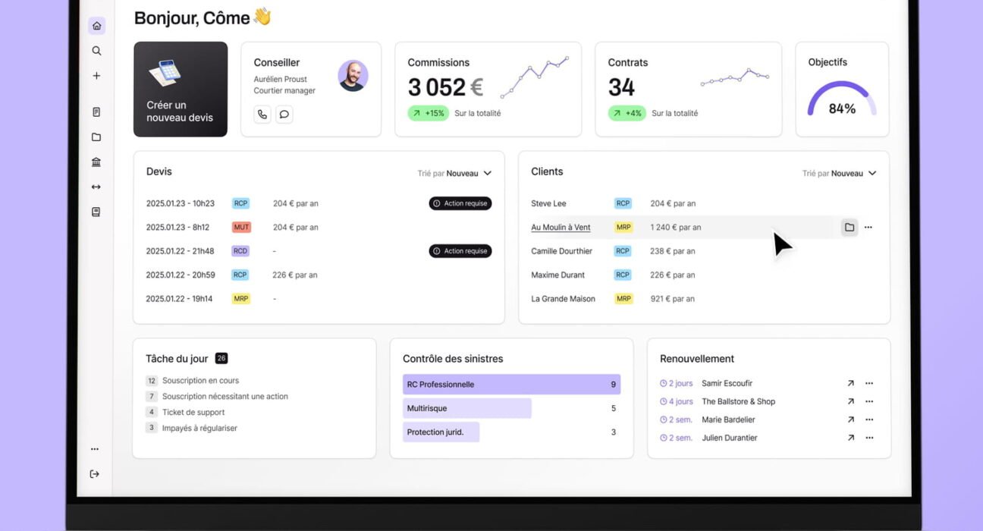Image resolution: width=983 pixels, height=531 pixels.
Task: Open folder icon for Au Moulin à Vent
Action: click(850, 228)
